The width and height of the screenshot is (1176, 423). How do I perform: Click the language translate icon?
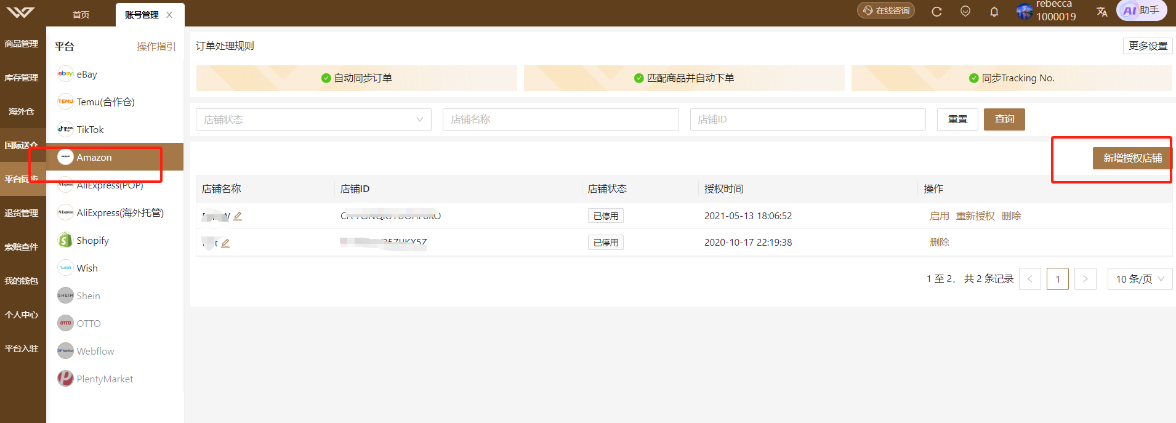(x=1101, y=11)
